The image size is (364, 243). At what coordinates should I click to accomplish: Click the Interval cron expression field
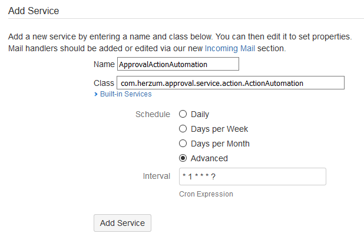[252, 177]
